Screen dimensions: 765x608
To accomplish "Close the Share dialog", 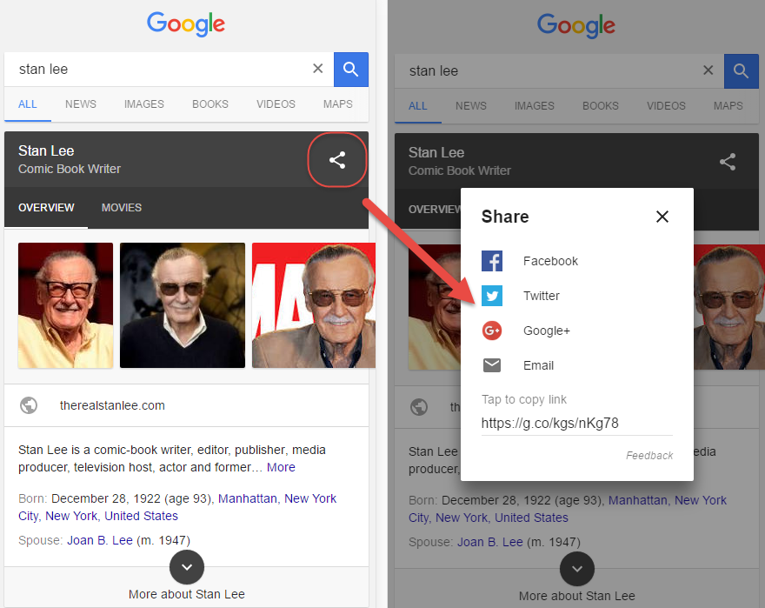I will [662, 217].
